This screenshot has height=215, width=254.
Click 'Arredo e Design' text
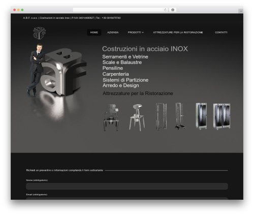click(x=121, y=85)
